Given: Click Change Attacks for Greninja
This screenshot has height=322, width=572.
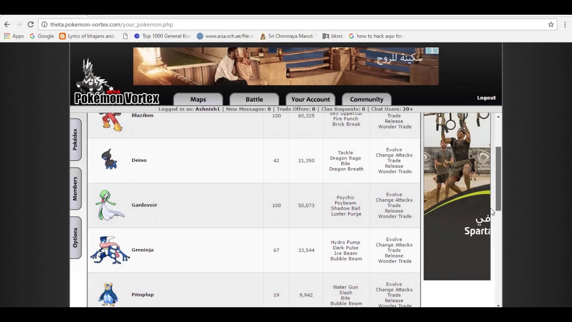Looking at the screenshot, I should [x=394, y=245].
